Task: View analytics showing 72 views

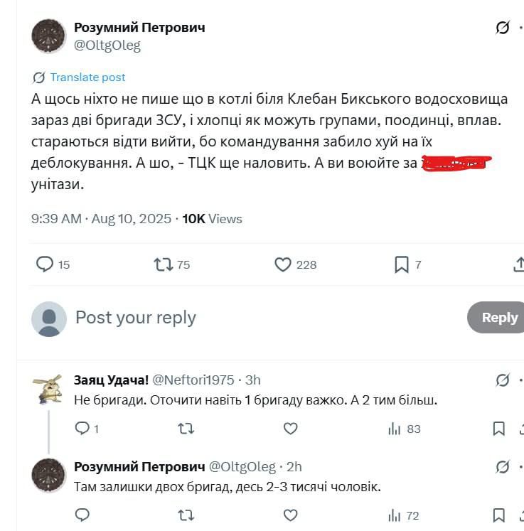Action: [x=404, y=515]
